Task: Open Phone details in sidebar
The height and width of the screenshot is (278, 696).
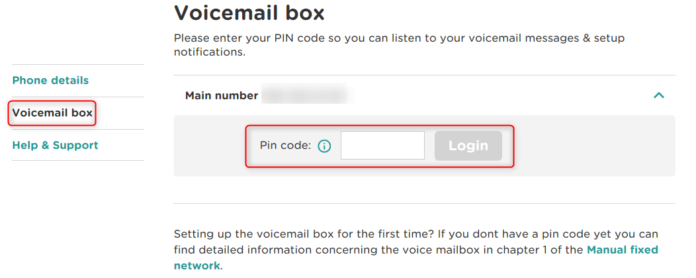Action: pyautogui.click(x=50, y=80)
